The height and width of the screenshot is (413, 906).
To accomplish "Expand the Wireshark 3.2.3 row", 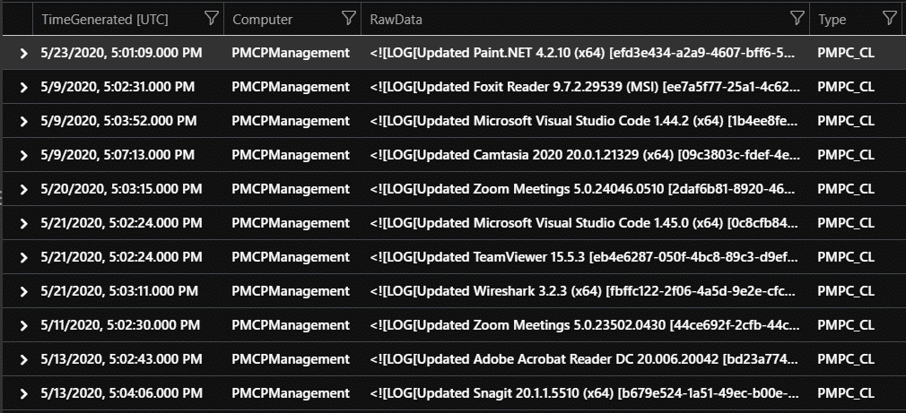I will (x=23, y=291).
